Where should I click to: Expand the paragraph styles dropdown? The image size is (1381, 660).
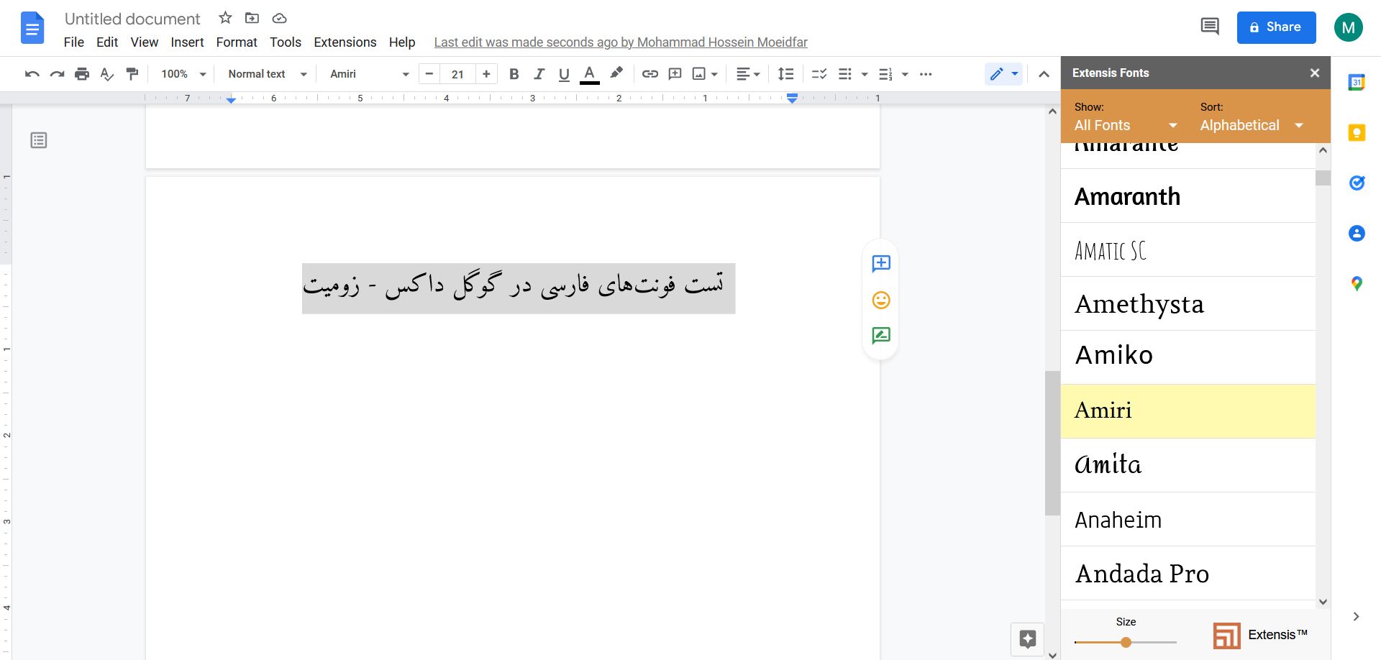(x=303, y=73)
